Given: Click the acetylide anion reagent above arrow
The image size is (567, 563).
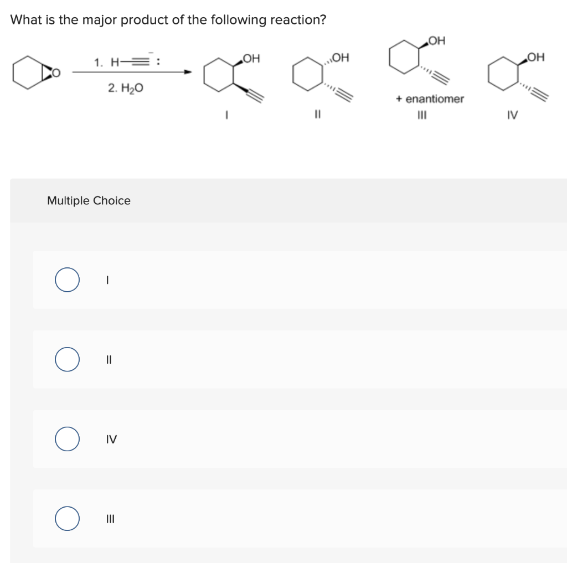Looking at the screenshot, I should (x=127, y=62).
